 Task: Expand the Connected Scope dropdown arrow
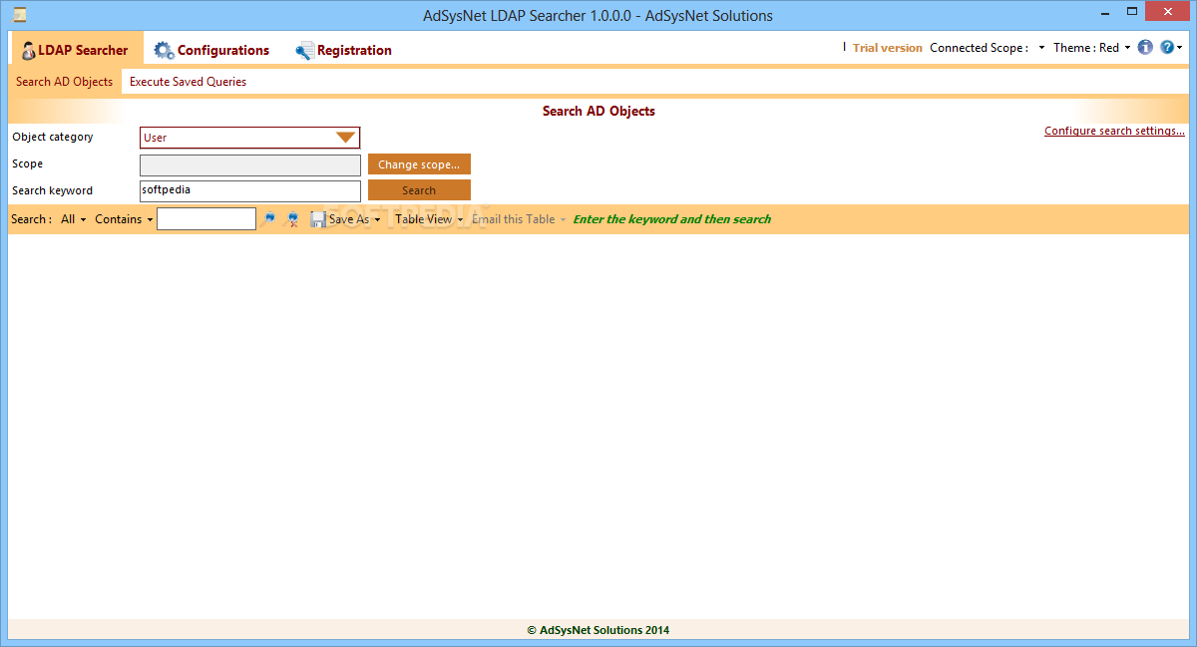click(1041, 48)
